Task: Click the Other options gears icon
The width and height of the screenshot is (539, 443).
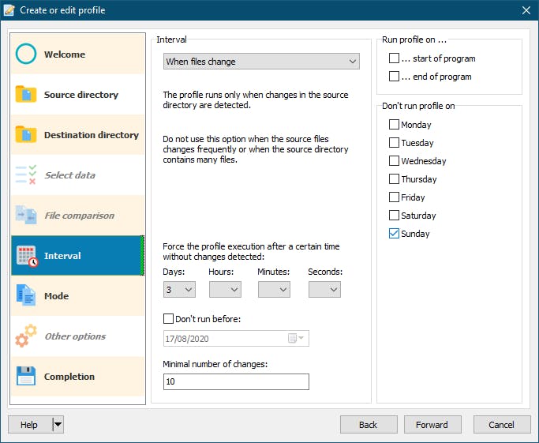Action: tap(26, 336)
